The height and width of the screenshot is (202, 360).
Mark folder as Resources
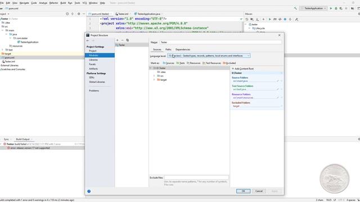pyautogui.click(x=193, y=63)
